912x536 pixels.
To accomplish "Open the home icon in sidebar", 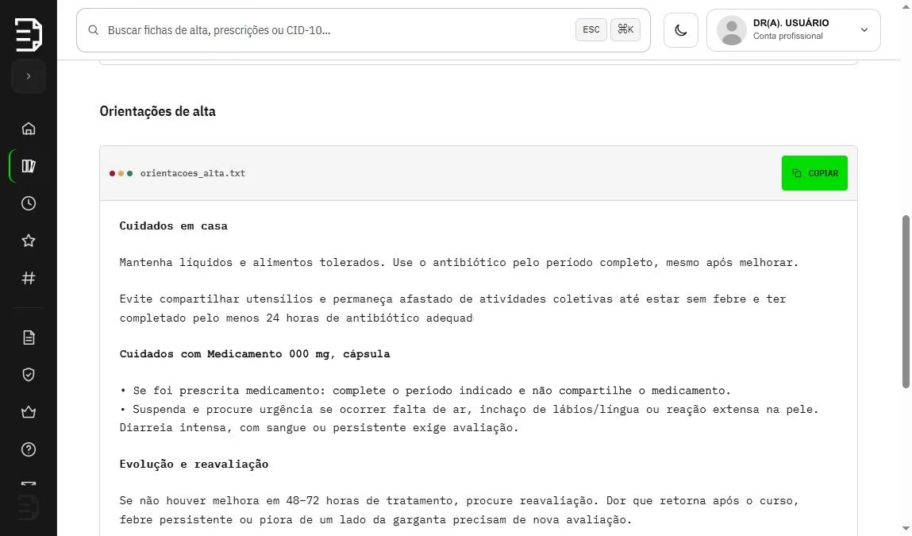I will click(29, 129).
